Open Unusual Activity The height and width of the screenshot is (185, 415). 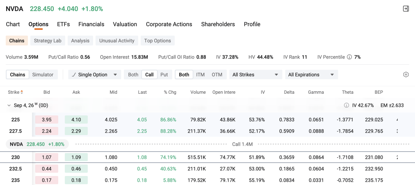tap(117, 41)
